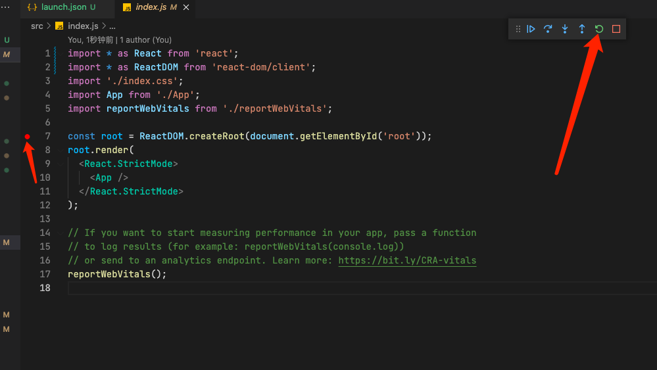
Task: Collapse the comment block fold at line 14
Action: [61, 233]
